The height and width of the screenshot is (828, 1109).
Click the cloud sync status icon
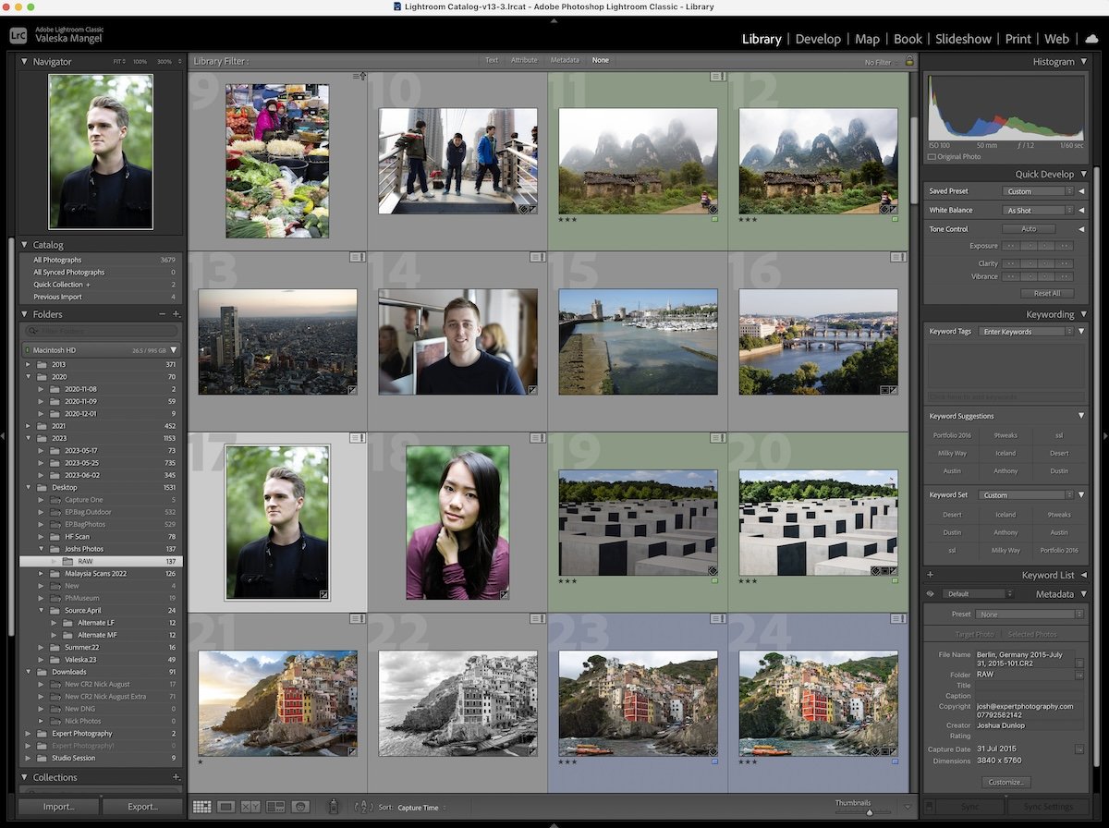(1091, 39)
